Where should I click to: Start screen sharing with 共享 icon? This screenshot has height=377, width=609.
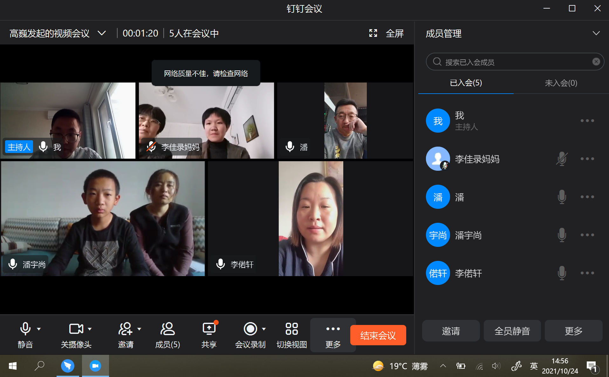click(209, 335)
